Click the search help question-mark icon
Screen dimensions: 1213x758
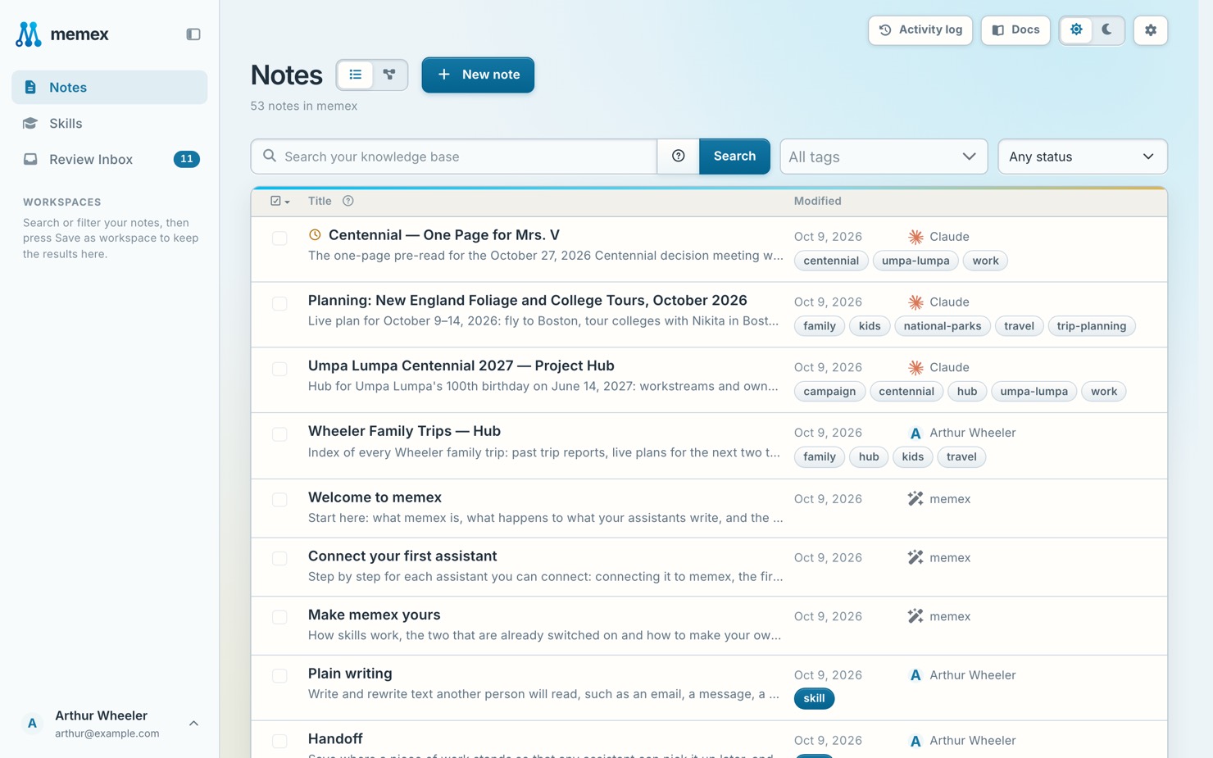[679, 157]
